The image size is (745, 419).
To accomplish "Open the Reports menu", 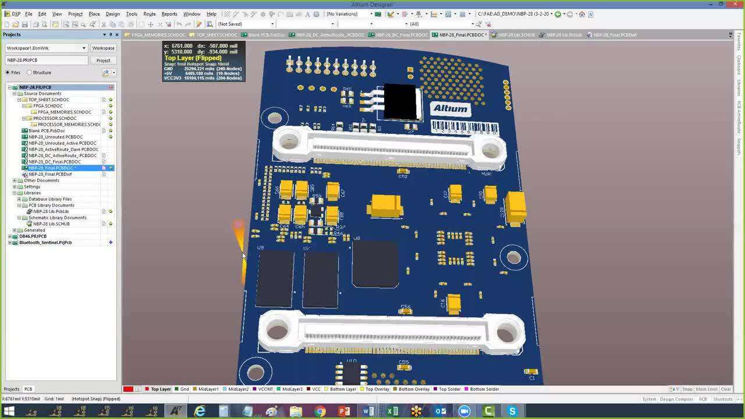I will 169,14.
